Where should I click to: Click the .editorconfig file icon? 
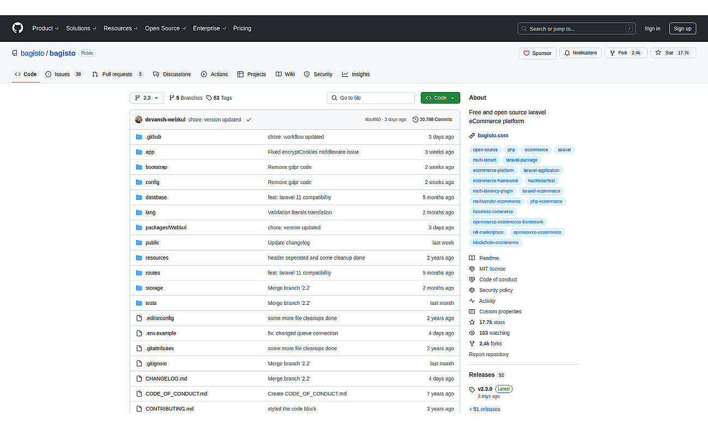point(139,318)
